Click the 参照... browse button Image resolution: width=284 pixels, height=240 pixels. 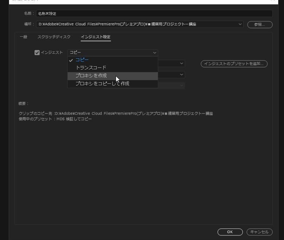click(x=260, y=25)
